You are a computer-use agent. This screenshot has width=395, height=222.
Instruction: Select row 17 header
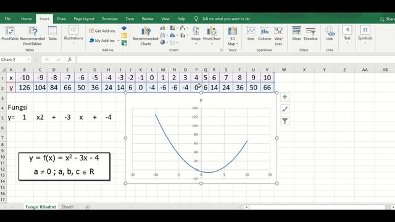3,200
